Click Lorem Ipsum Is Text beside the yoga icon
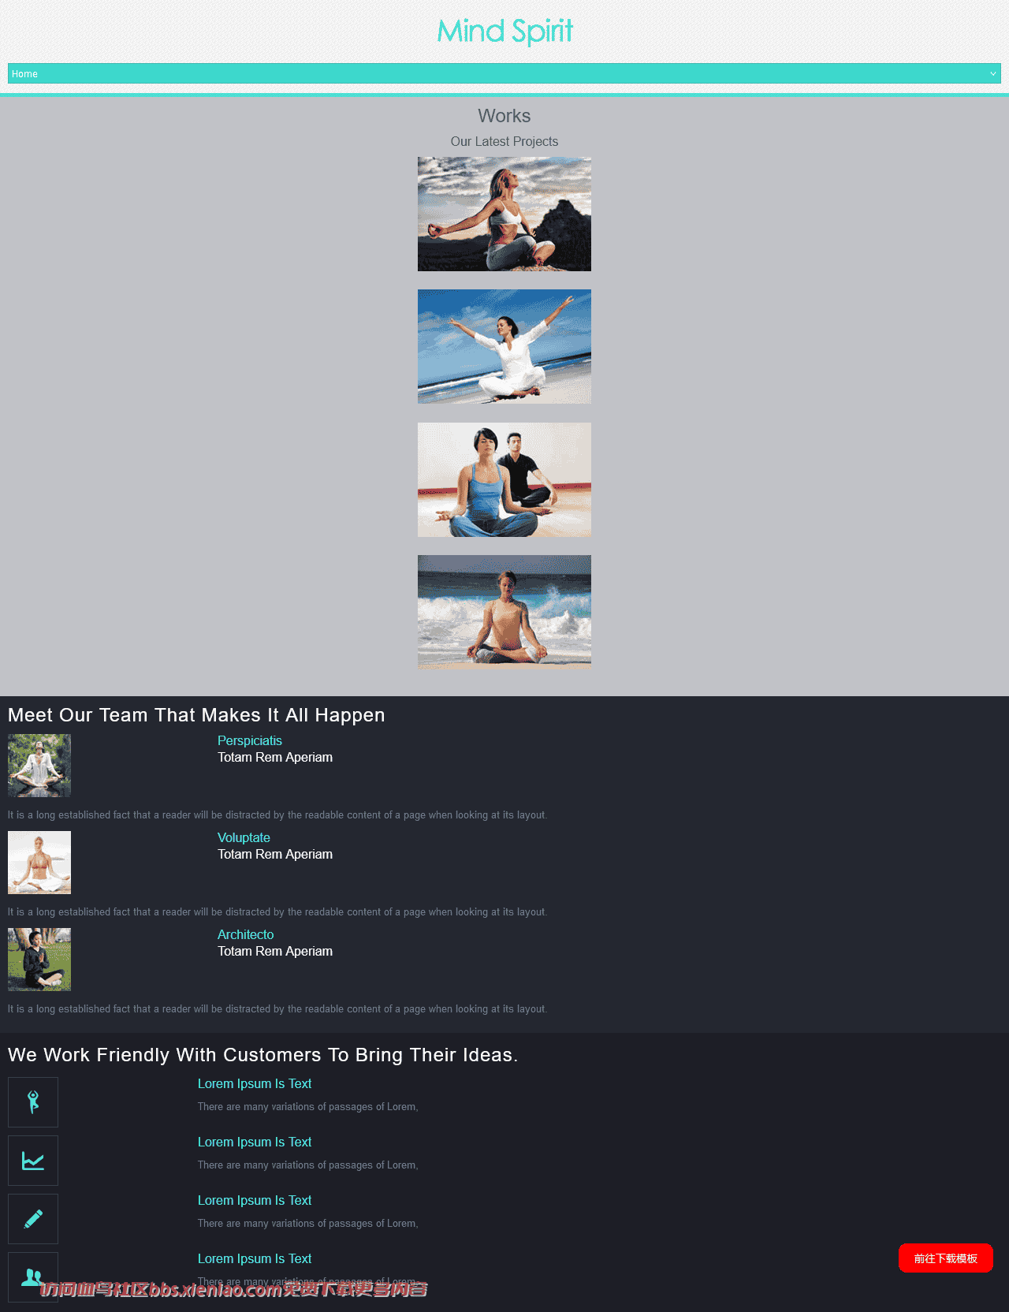Viewport: 1009px width, 1312px height. tap(255, 1083)
